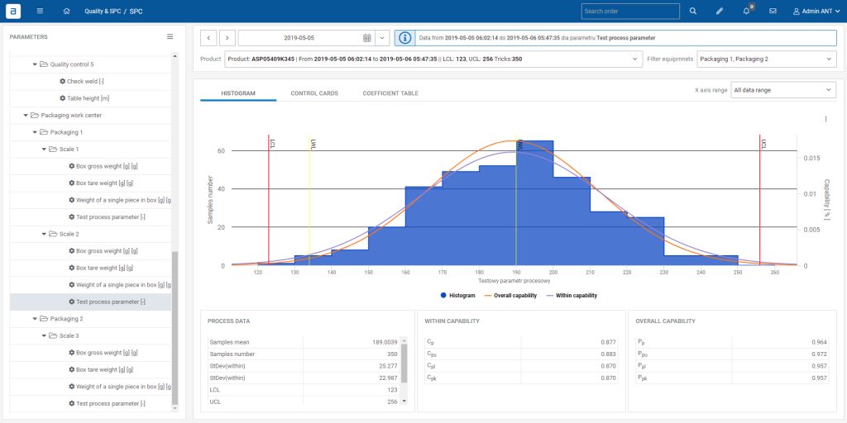847x423 pixels.
Task: Toggle Overall capability legend series
Action: (510, 296)
